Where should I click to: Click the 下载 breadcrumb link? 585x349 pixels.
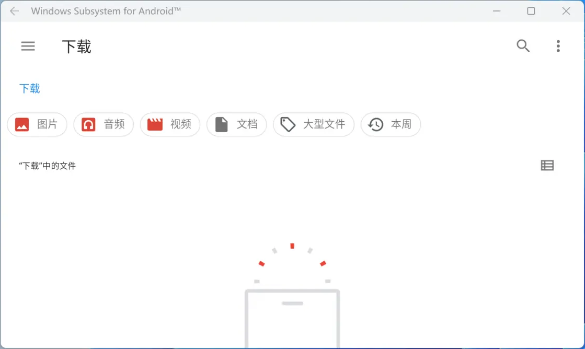tap(30, 88)
